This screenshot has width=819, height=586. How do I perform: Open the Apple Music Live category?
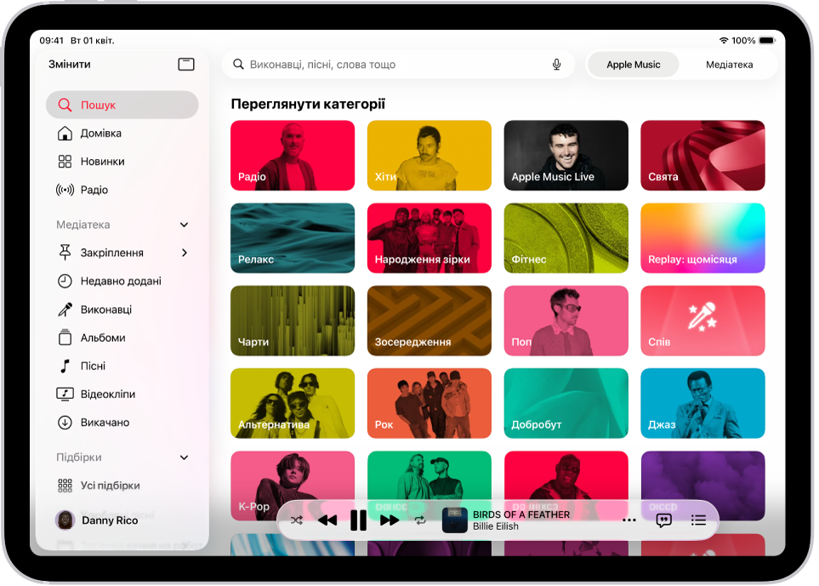pos(566,156)
